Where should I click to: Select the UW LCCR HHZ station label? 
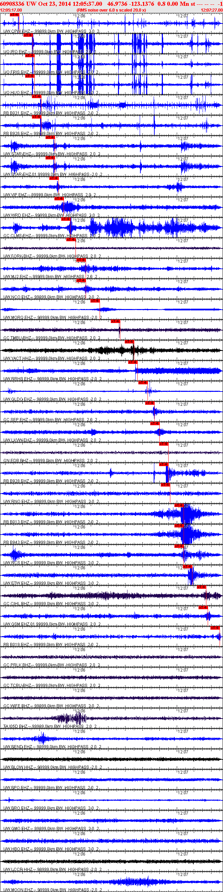pos(53,869)
